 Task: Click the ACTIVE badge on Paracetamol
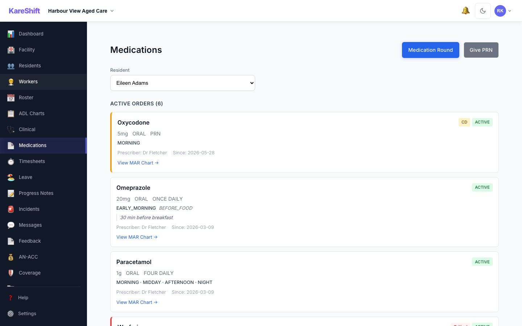click(482, 262)
